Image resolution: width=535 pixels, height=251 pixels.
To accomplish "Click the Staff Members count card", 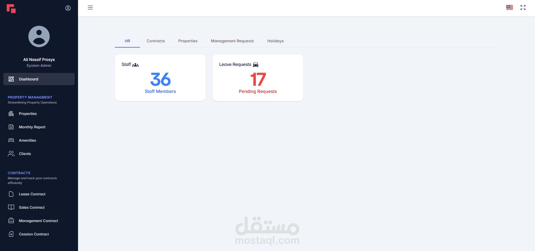I will coord(160,80).
